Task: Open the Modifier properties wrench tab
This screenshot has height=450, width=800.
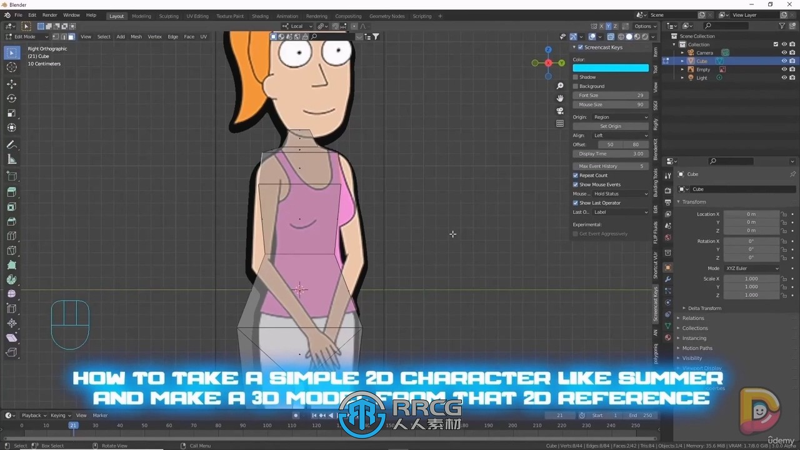Action: pyautogui.click(x=667, y=279)
